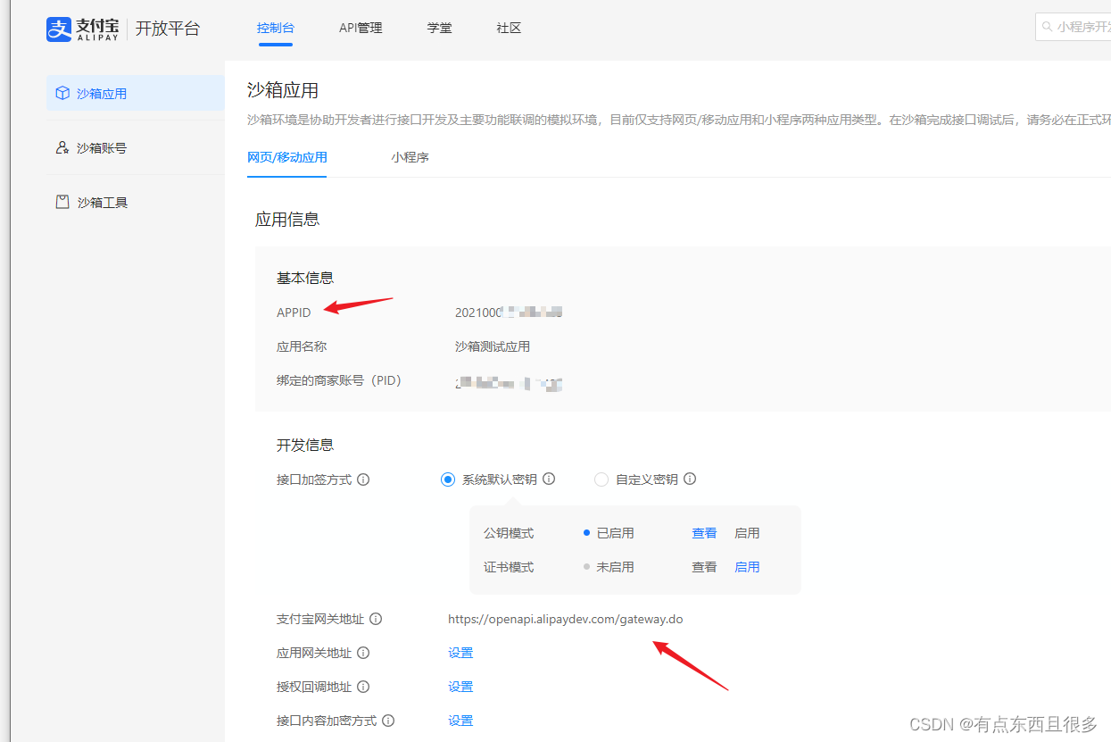This screenshot has height=742, width=1111.
Task: Open the 社区 top navigation item
Action: tap(509, 28)
